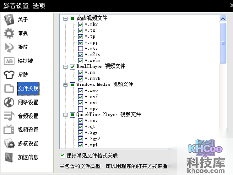This screenshot has width=233, height=175.
Task: Click the music note icon for 音频设置
Action: tap(9, 116)
